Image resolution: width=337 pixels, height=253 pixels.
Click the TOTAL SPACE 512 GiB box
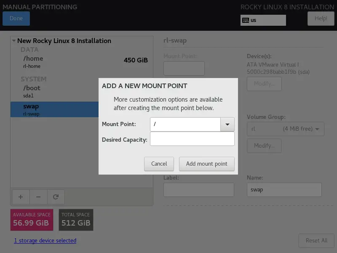tap(76, 220)
